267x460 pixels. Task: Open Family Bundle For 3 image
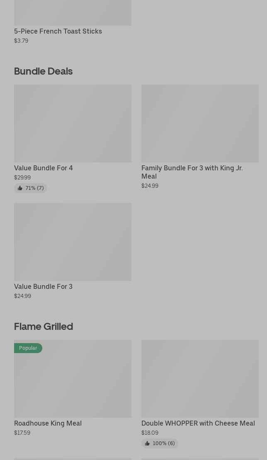click(200, 123)
